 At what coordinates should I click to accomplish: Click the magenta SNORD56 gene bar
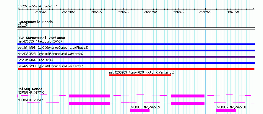click(140, 111)
